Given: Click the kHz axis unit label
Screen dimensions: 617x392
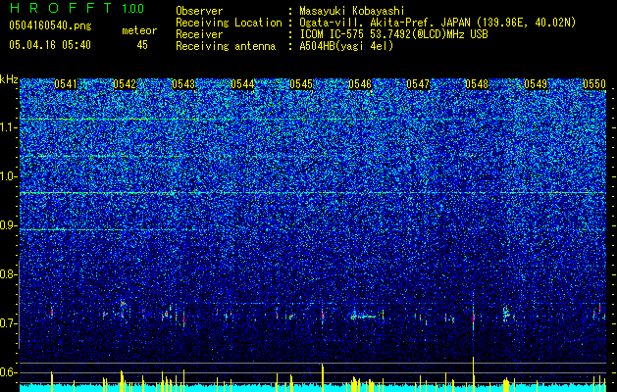Looking at the screenshot, I should click(9, 79).
